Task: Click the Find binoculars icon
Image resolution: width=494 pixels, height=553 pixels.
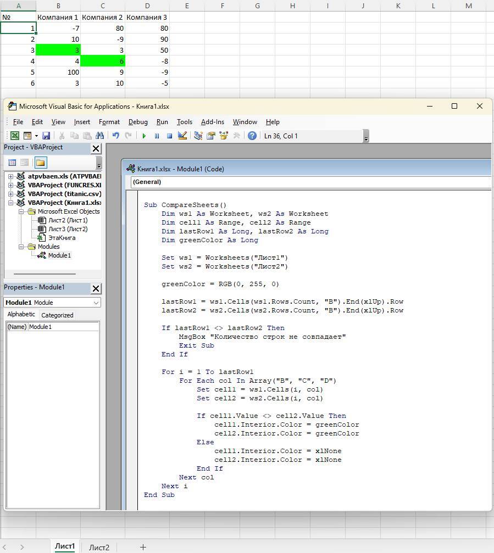Action: click(x=99, y=136)
